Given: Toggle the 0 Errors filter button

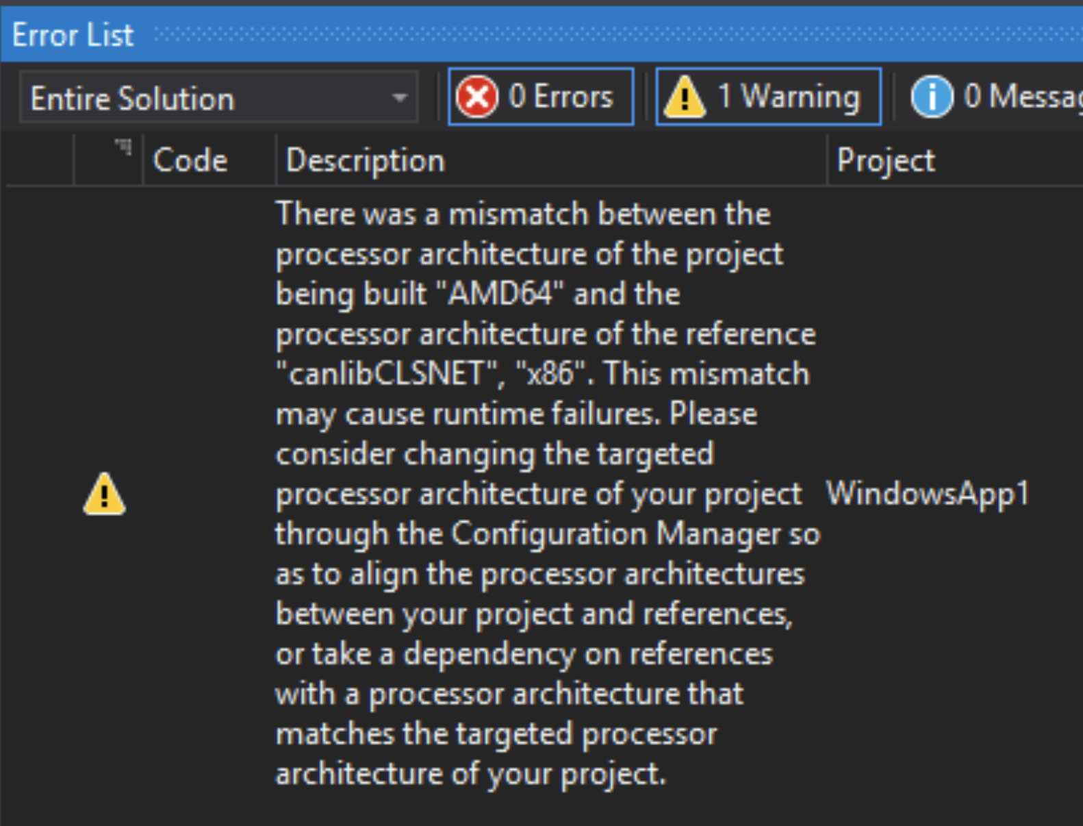Looking at the screenshot, I should pos(541,97).
